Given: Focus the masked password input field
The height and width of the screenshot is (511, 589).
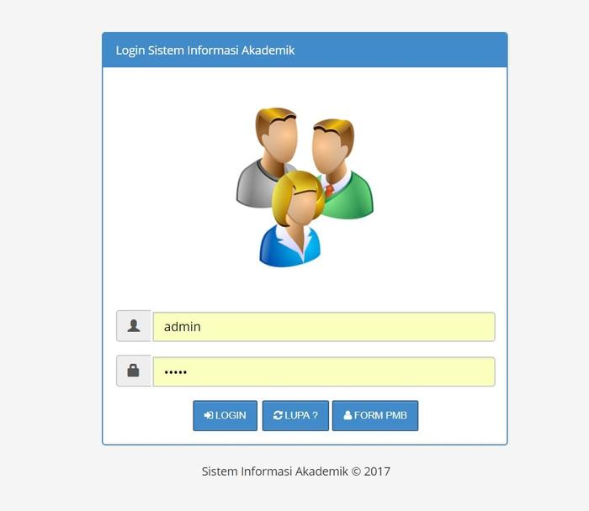Looking at the screenshot, I should [324, 371].
